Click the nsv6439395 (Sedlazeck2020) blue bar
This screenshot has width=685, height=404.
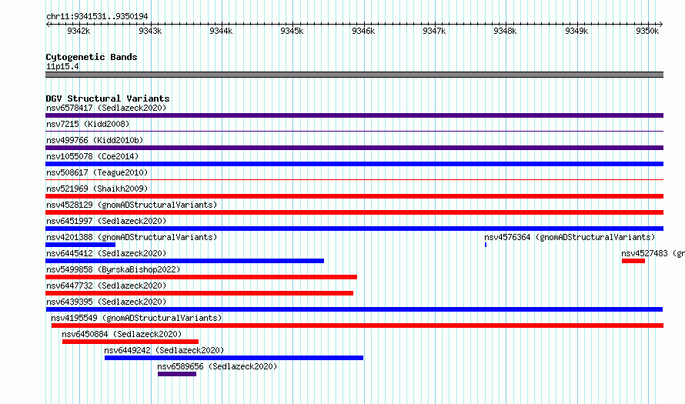(354, 309)
